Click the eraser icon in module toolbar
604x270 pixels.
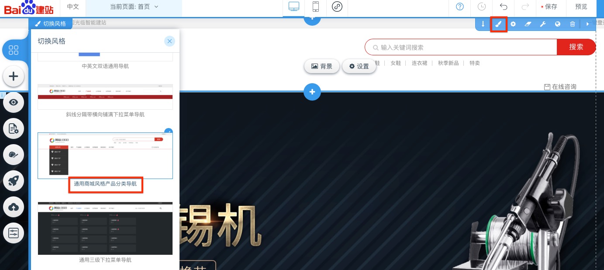pyautogui.click(x=528, y=24)
